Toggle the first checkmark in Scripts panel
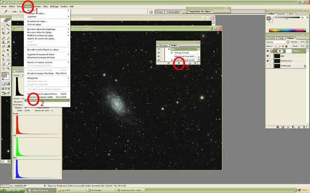The image size is (310, 193). tap(159, 49)
